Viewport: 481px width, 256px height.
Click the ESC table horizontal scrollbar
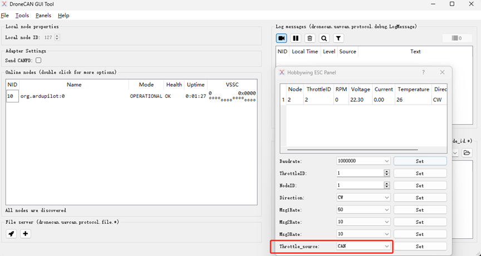click(352, 149)
